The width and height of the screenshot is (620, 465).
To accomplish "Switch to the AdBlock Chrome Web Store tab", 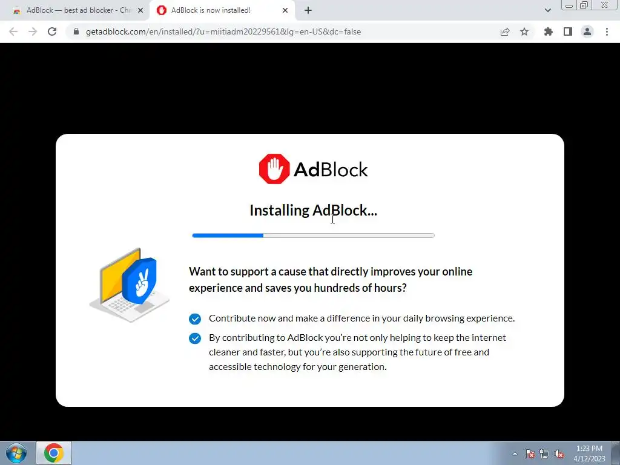I will click(74, 10).
